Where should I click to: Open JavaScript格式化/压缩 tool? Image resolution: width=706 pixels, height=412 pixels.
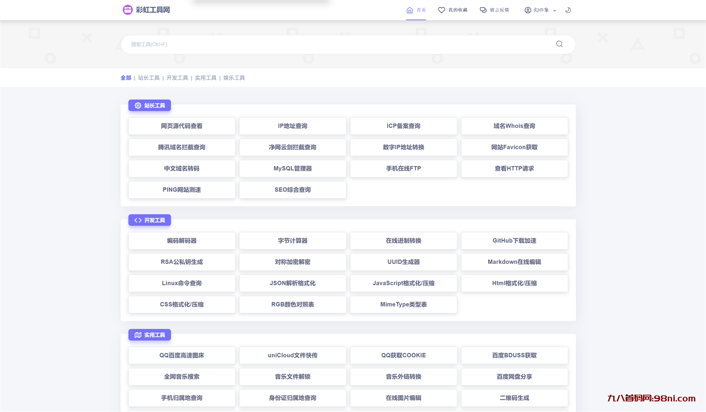[403, 283]
